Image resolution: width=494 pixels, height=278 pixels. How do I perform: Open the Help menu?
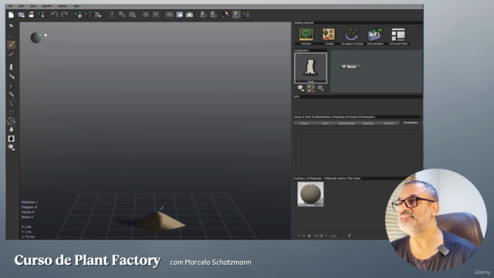76,6
